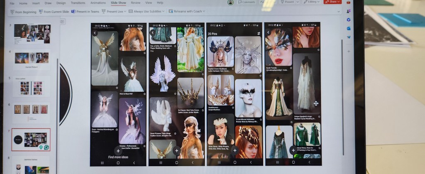425x174 pixels.
Task: Collapse the ribbon with the chevron
Action: tap(338, 12)
